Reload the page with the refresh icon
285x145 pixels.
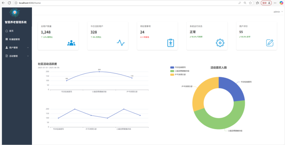pos(9,3)
